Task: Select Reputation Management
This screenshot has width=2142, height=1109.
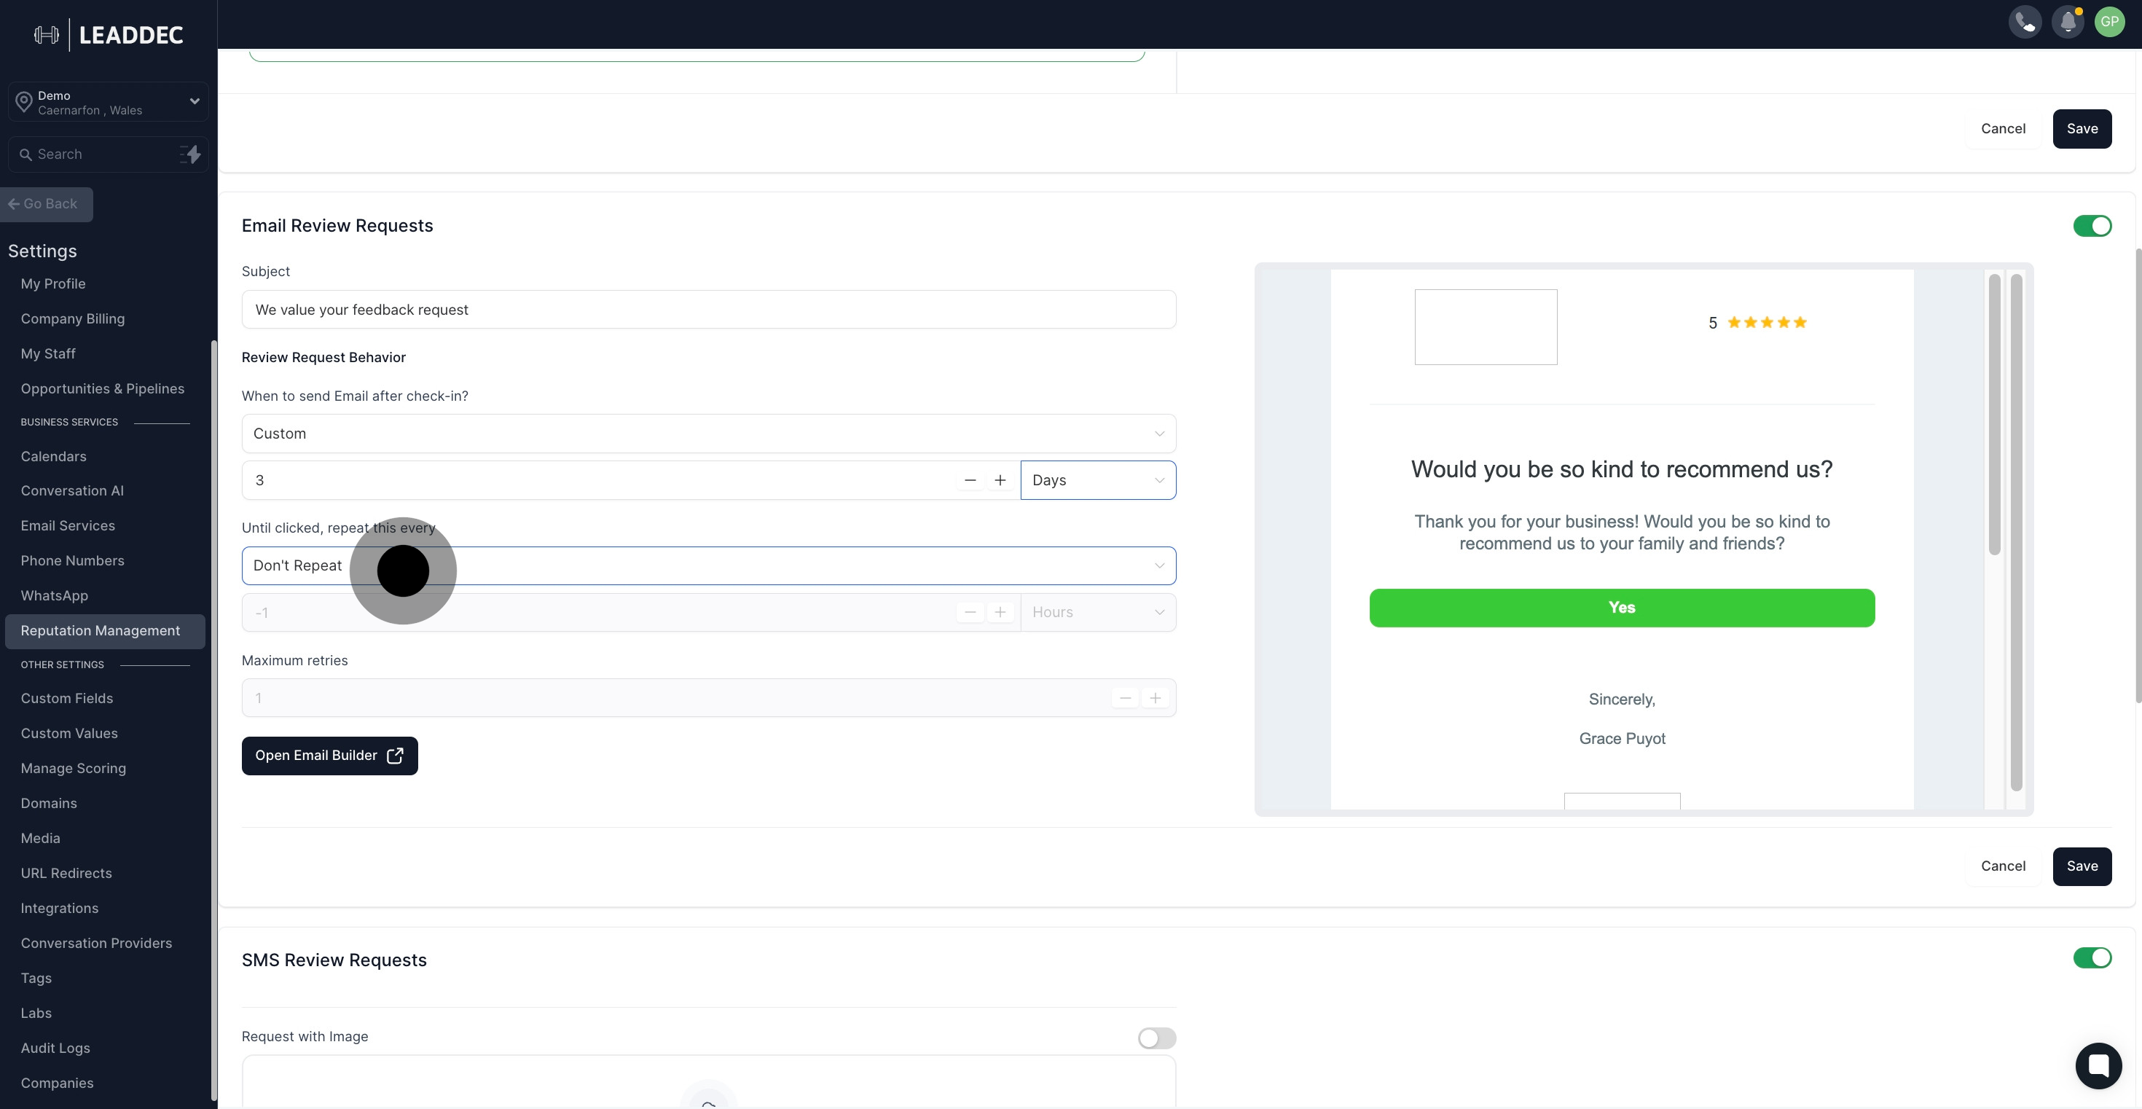Action: point(105,632)
